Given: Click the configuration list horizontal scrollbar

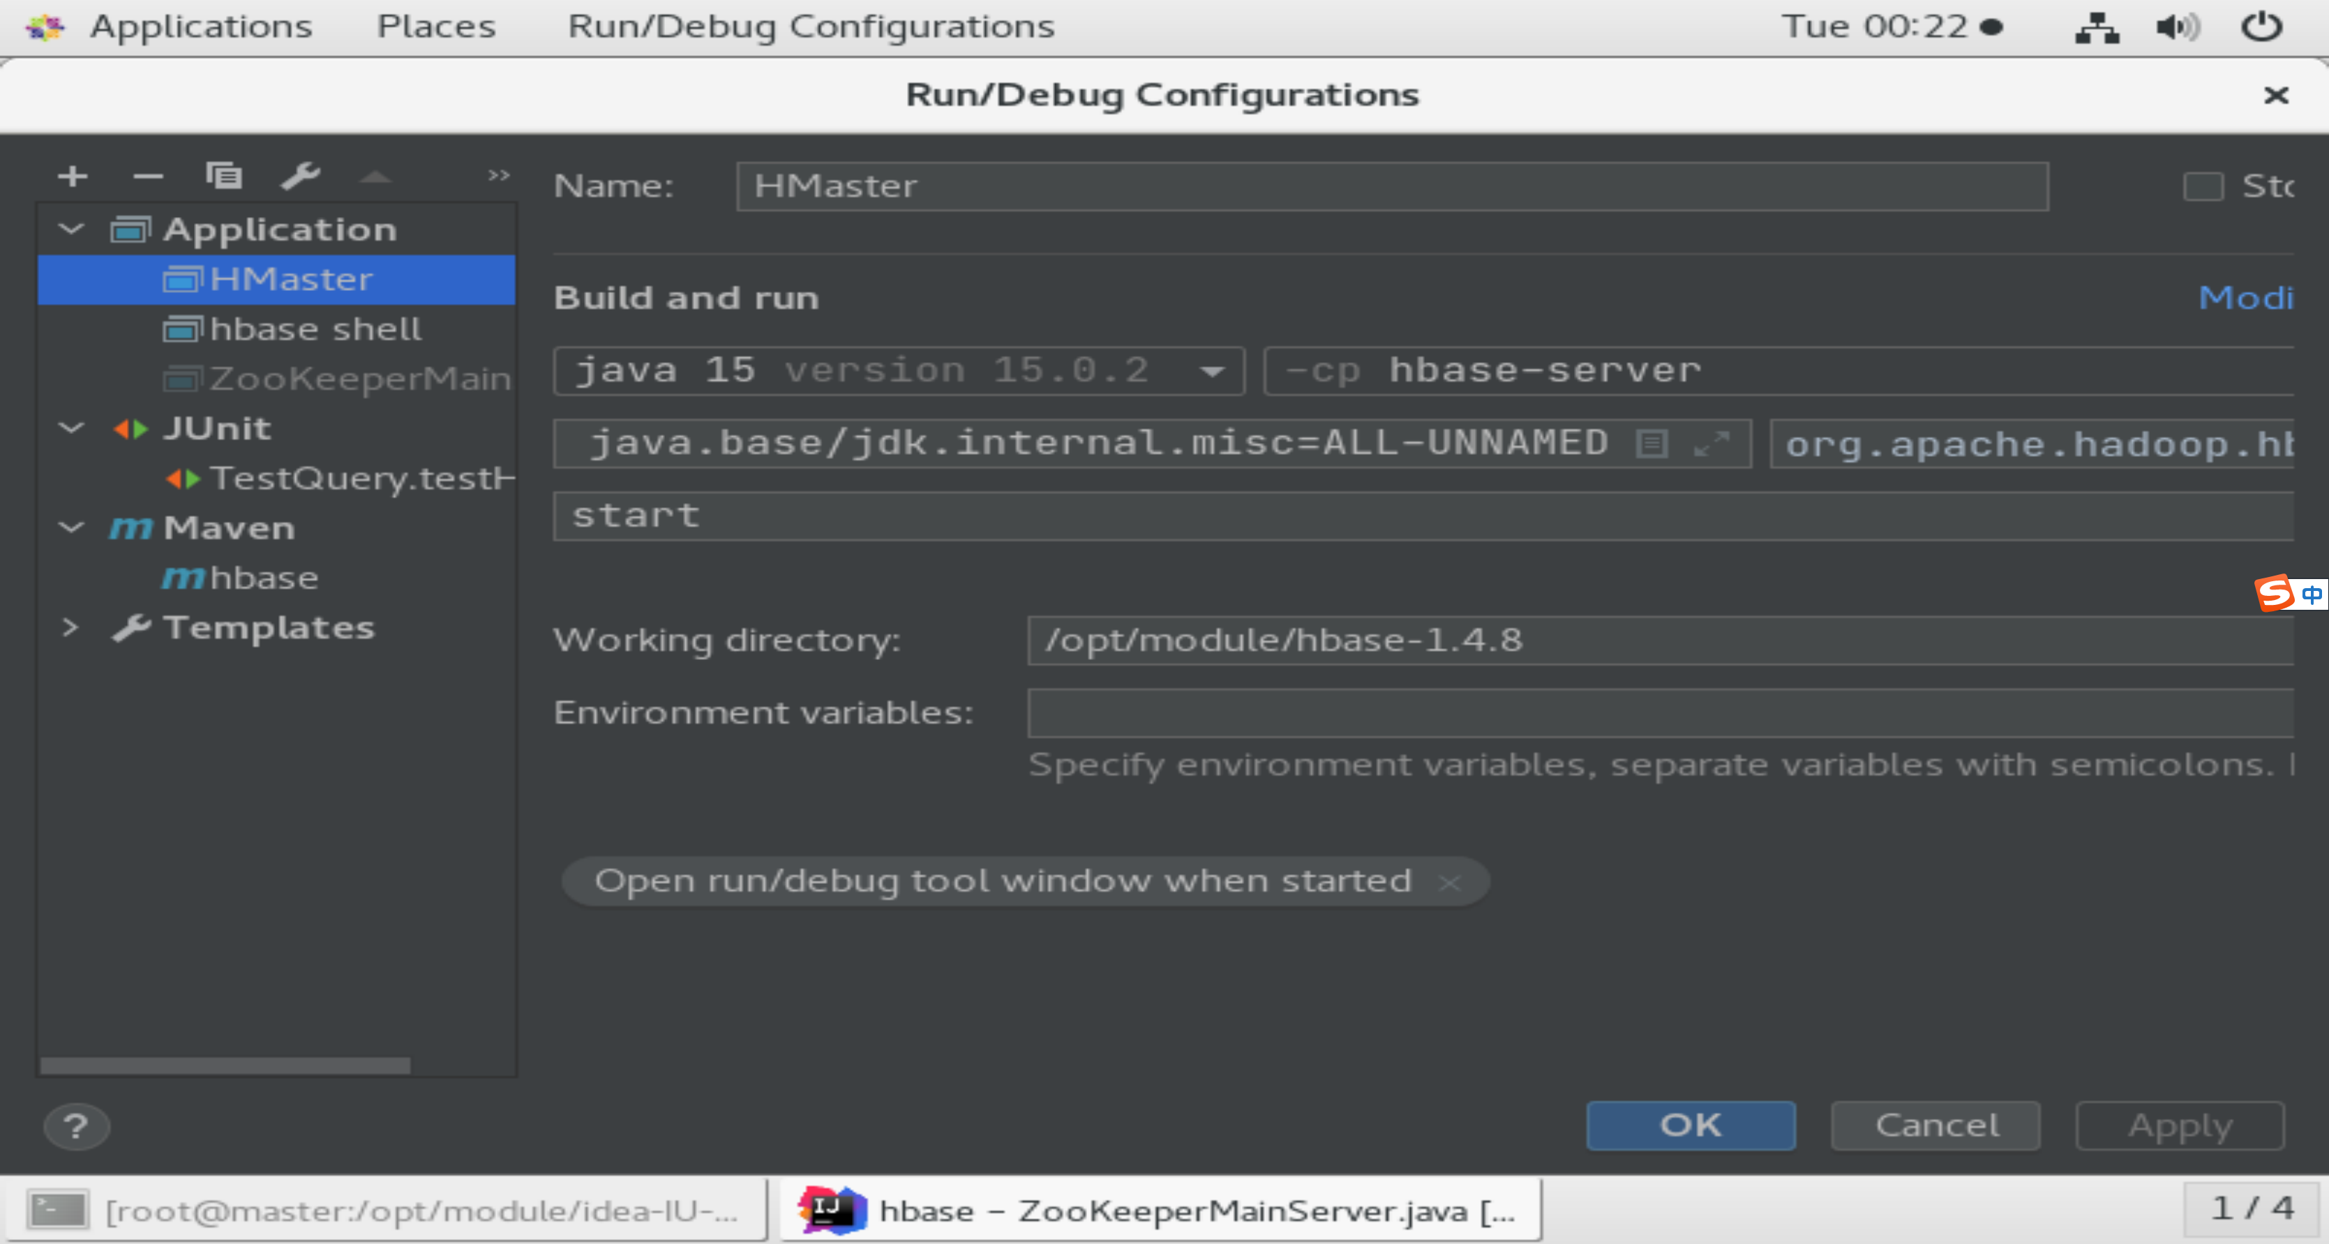Looking at the screenshot, I should click(x=225, y=1066).
